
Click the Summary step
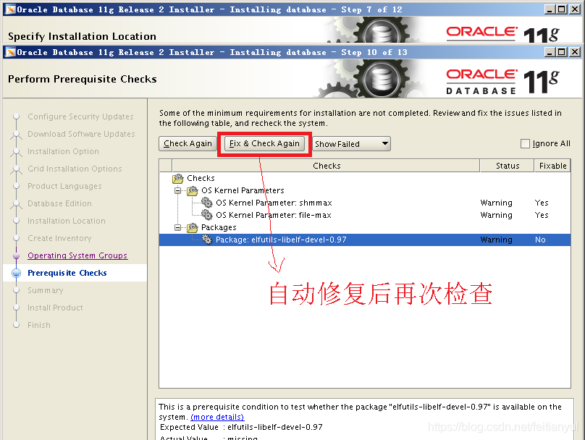[45, 290]
